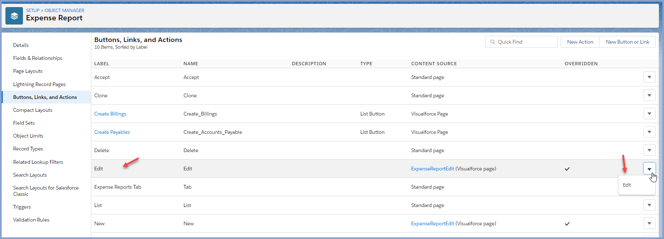Go to Related Lookup Filters
The image size is (664, 239).
coord(38,162)
